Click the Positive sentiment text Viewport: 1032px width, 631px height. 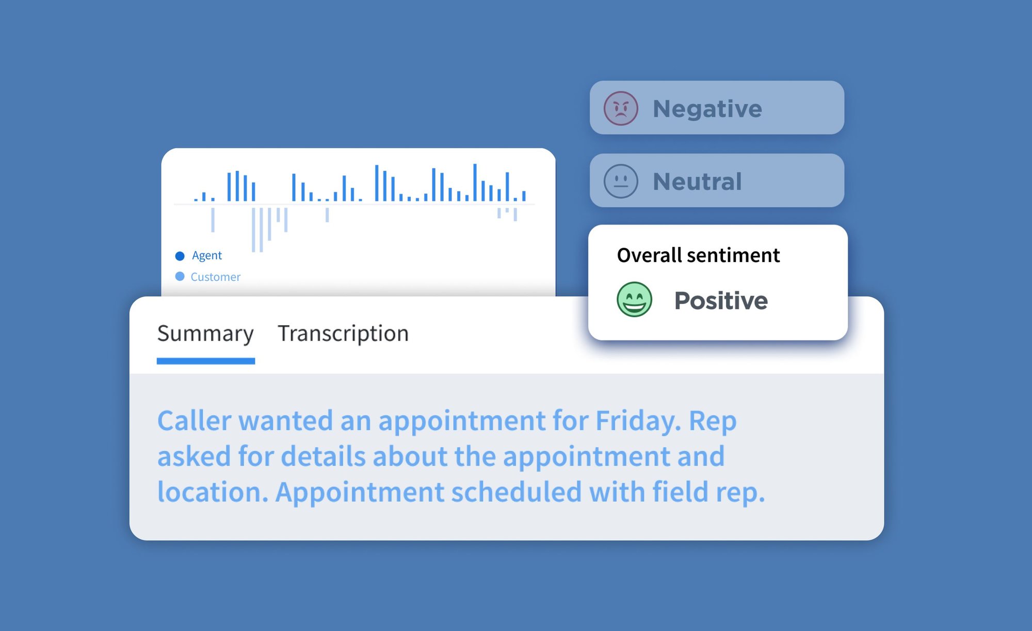tap(721, 300)
